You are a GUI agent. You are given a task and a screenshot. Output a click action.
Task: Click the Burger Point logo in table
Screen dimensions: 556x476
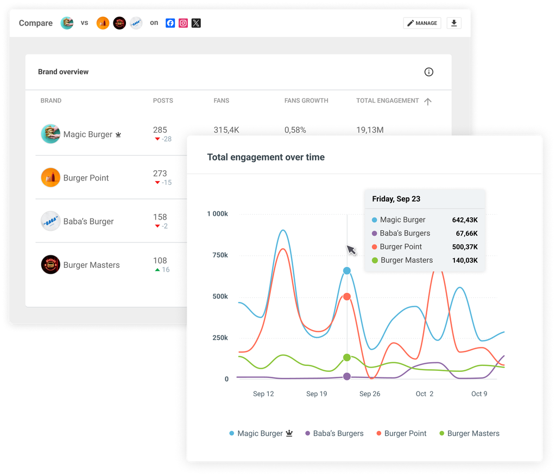click(x=50, y=178)
